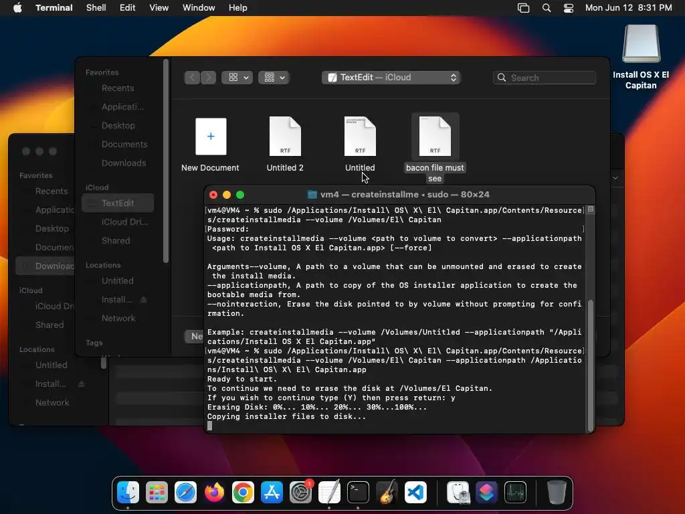Image resolution: width=685 pixels, height=514 pixels.
Task: Select Shared in the front dialog sidebar
Action: click(x=118, y=241)
